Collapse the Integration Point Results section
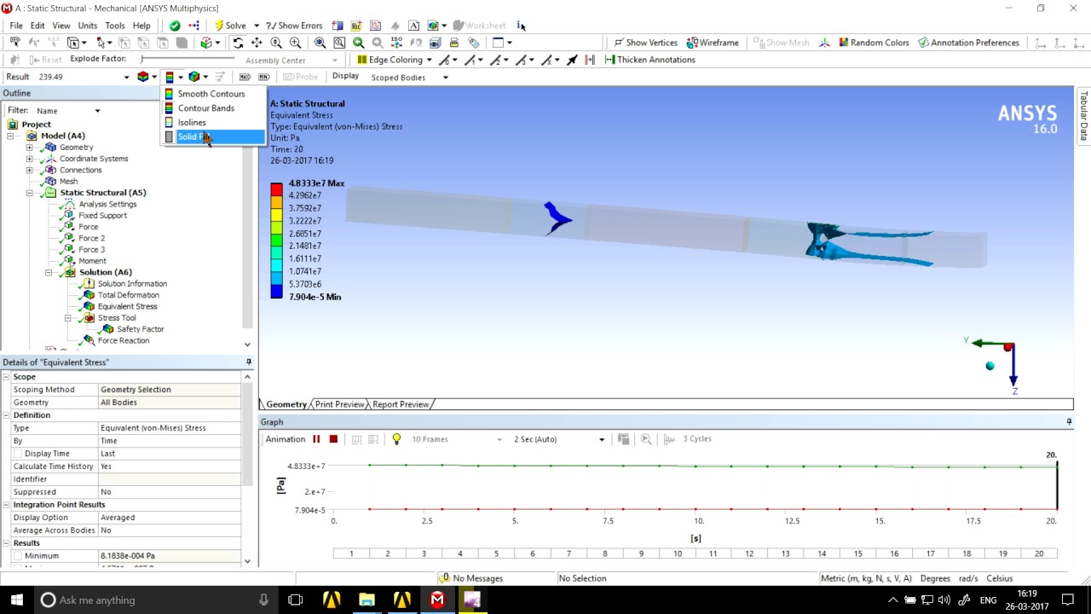 click(x=7, y=505)
